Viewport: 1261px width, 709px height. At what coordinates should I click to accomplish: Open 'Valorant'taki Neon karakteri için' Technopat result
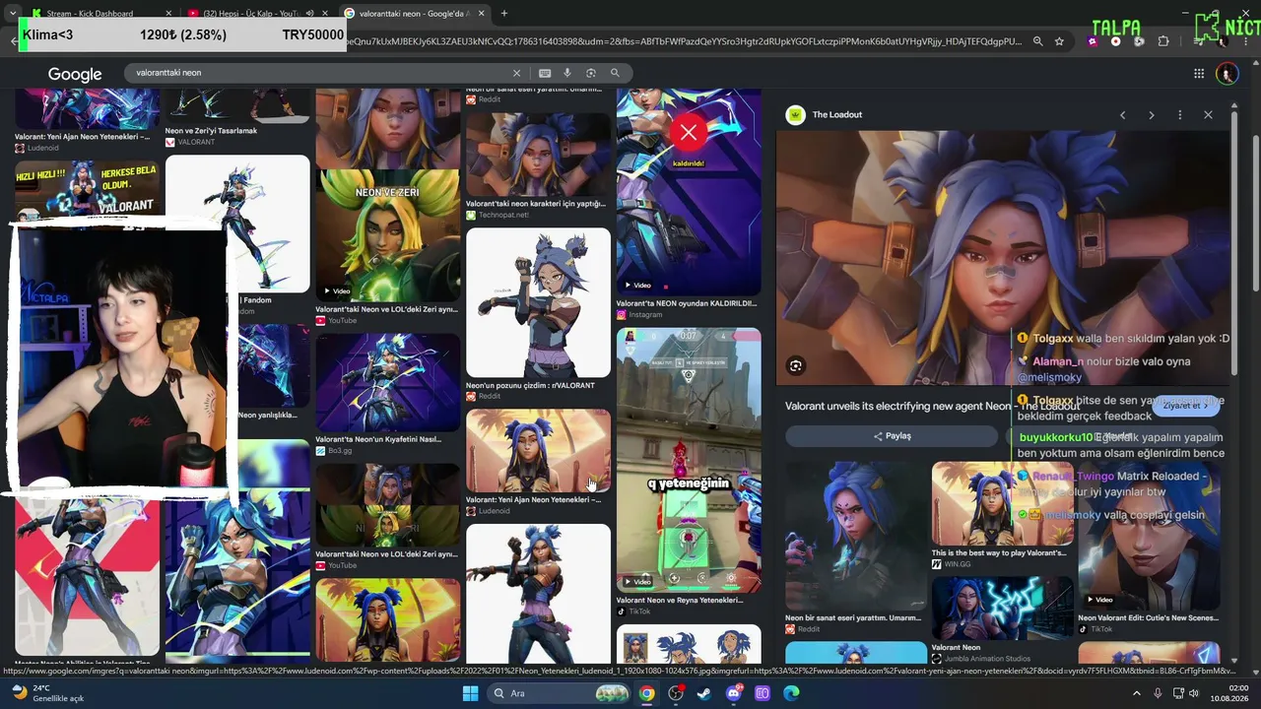[535, 204]
